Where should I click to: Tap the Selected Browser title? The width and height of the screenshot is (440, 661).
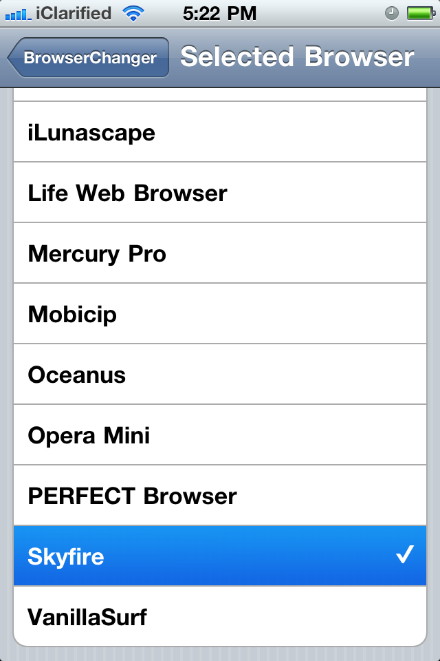tap(297, 57)
